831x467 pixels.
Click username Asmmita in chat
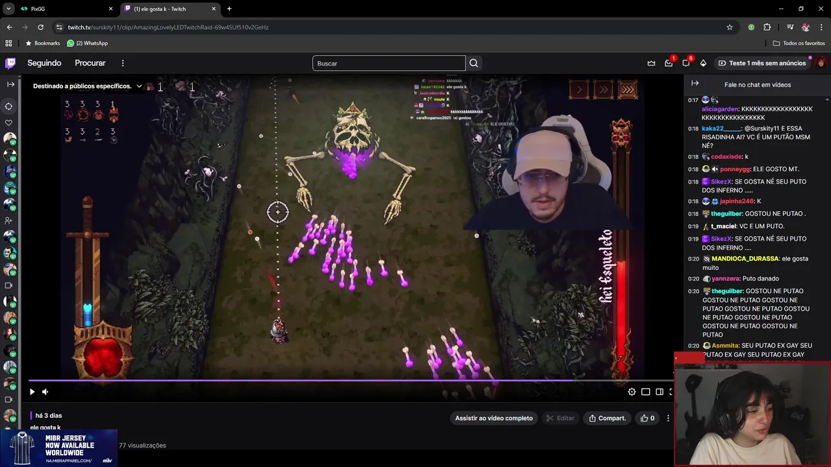click(725, 346)
